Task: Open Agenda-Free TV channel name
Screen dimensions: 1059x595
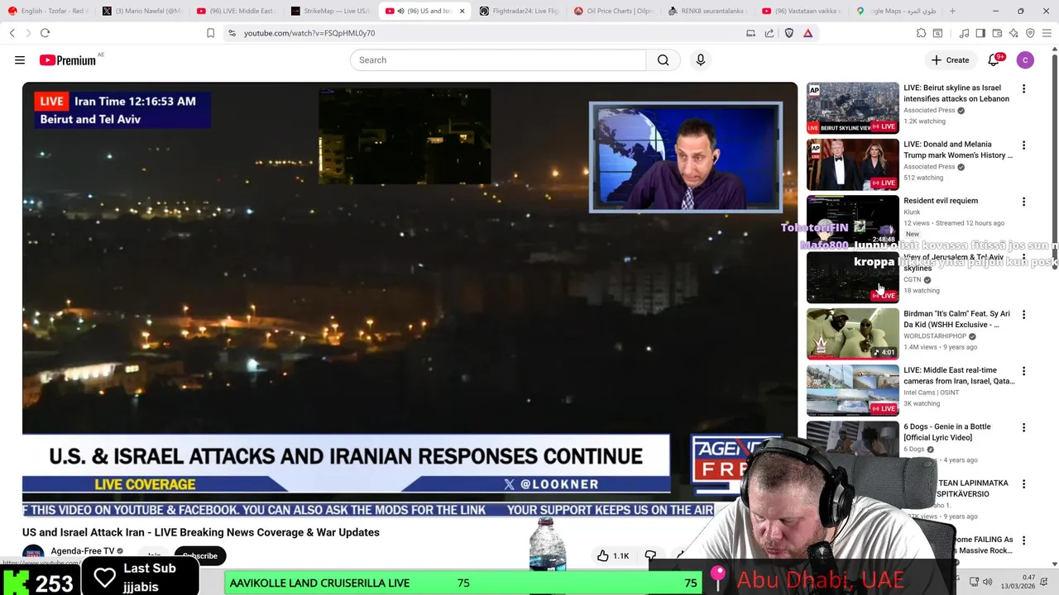Action: pyautogui.click(x=83, y=551)
